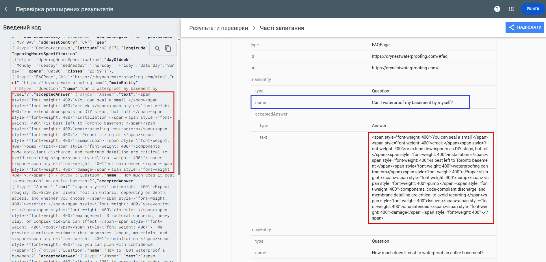Open the Результати перевірки breadcrumb
This screenshot has width=546, height=262.
(x=219, y=28)
